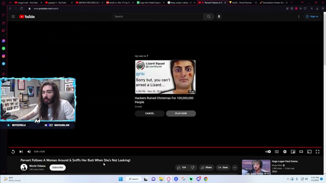
Task: Start voice search with the microphone icon
Action: click(219, 17)
